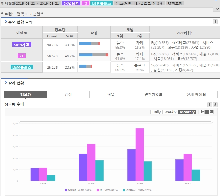Open info icon beside 정보량 추이 chart
The width and height of the screenshot is (220, 196).
coord(209,105)
